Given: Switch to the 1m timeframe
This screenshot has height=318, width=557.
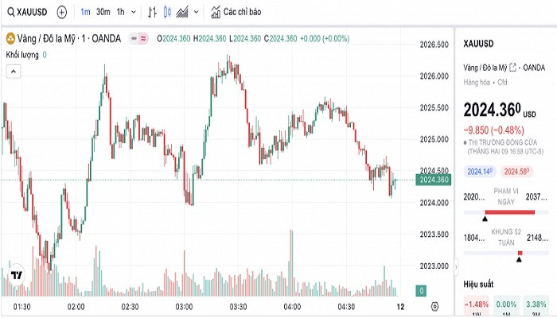Looking at the screenshot, I should click(x=84, y=13).
